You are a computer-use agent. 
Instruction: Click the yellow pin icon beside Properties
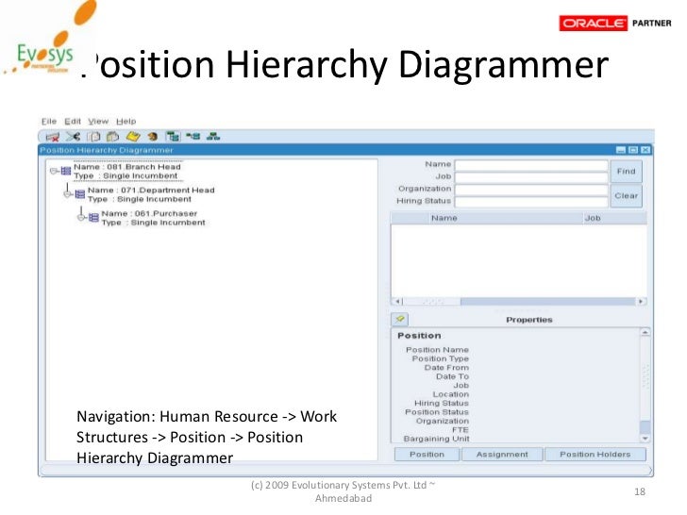tap(399, 319)
